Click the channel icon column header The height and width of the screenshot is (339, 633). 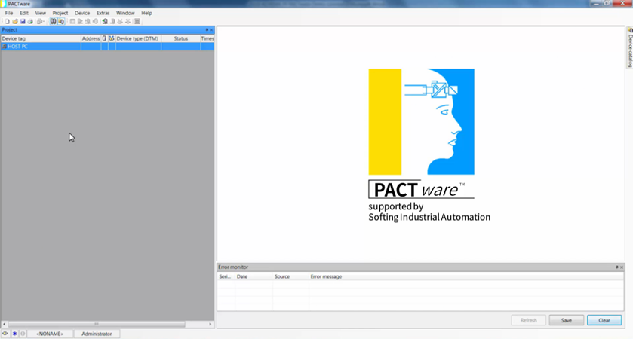point(104,38)
